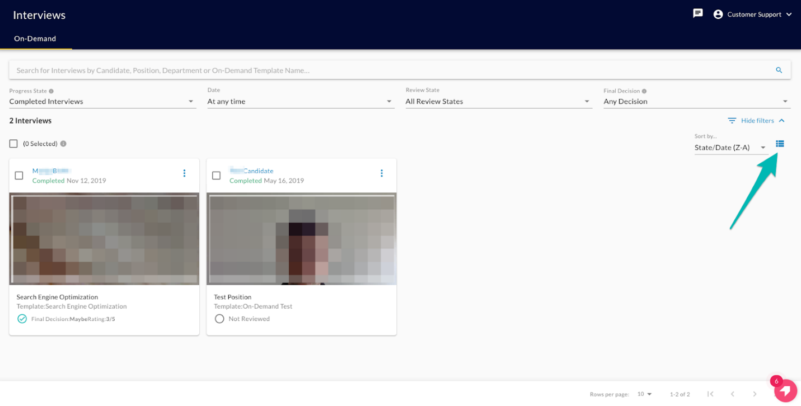
Task: Open the support chat launcher bubble
Action: (786, 390)
